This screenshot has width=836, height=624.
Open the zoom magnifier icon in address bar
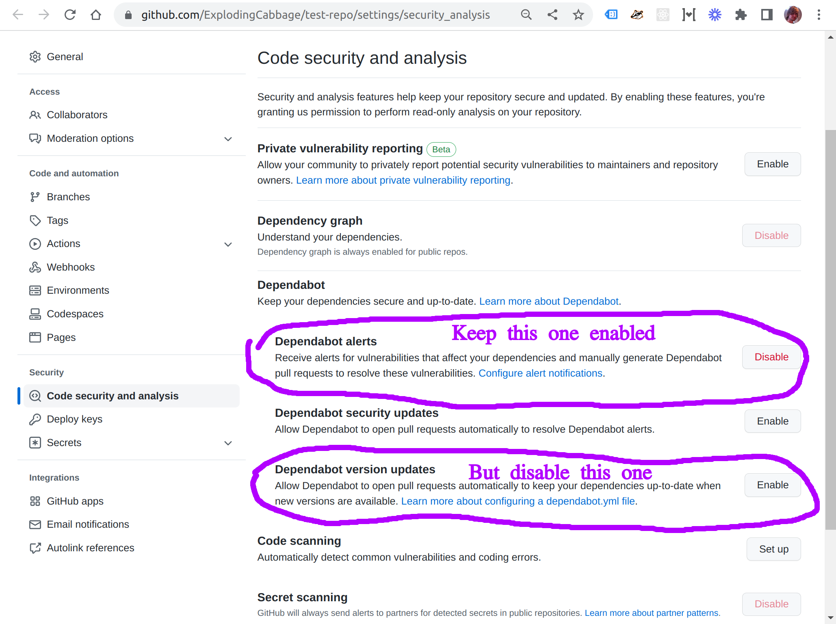pos(526,15)
